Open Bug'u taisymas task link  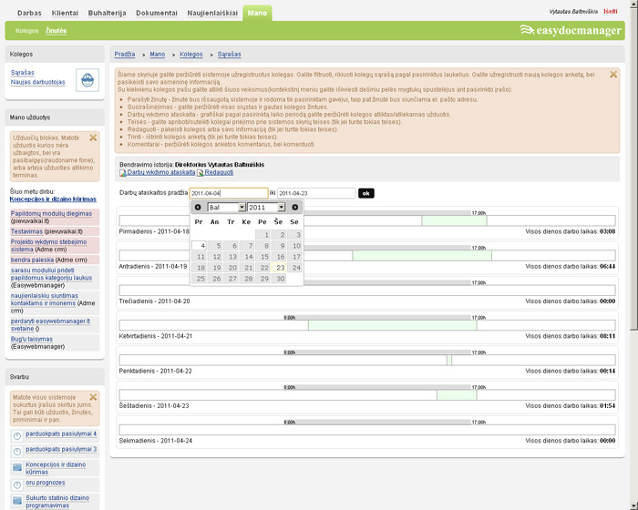(x=31, y=339)
